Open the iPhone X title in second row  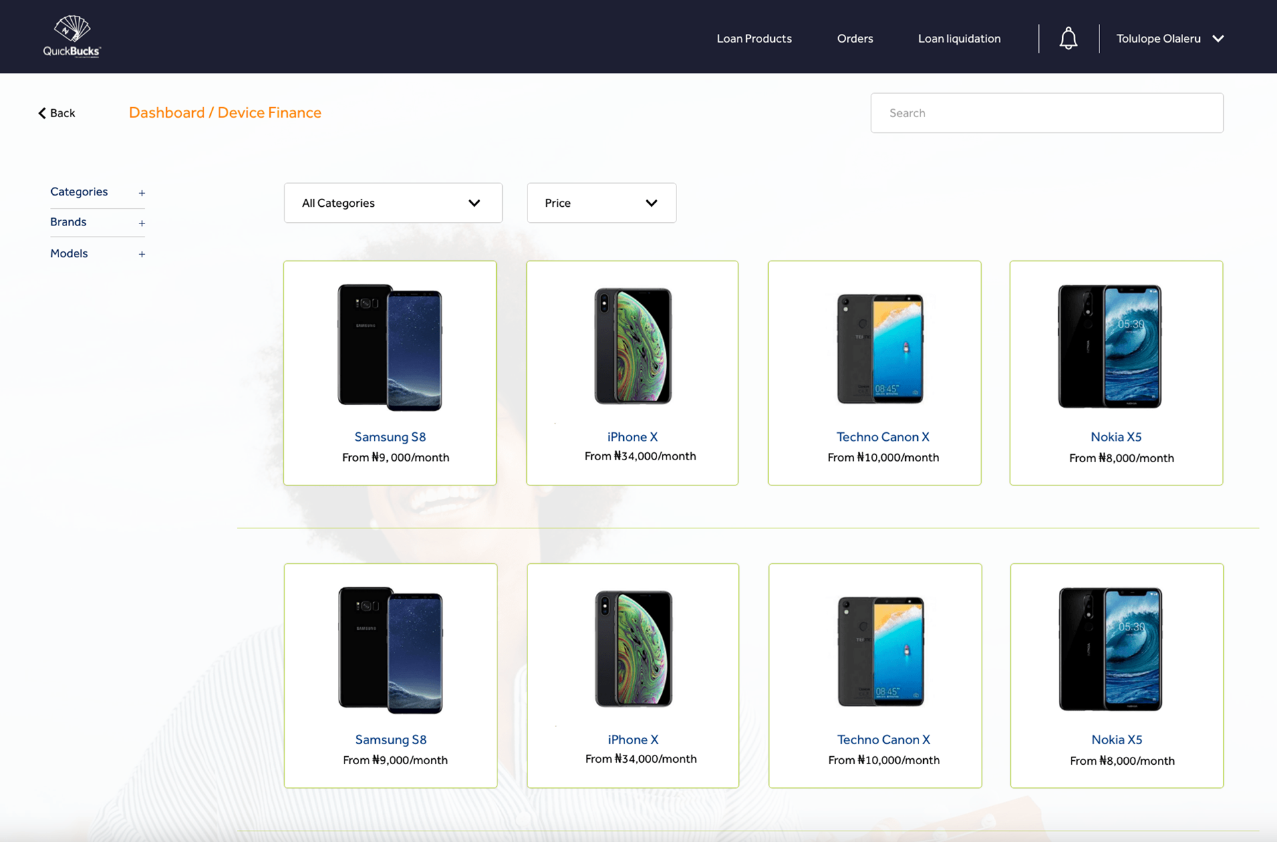633,740
